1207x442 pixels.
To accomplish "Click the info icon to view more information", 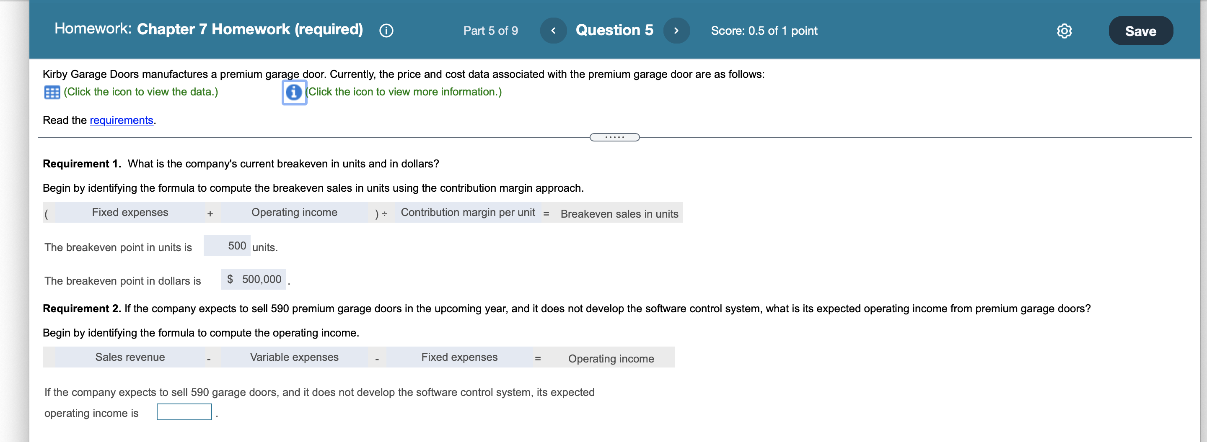I will (294, 93).
